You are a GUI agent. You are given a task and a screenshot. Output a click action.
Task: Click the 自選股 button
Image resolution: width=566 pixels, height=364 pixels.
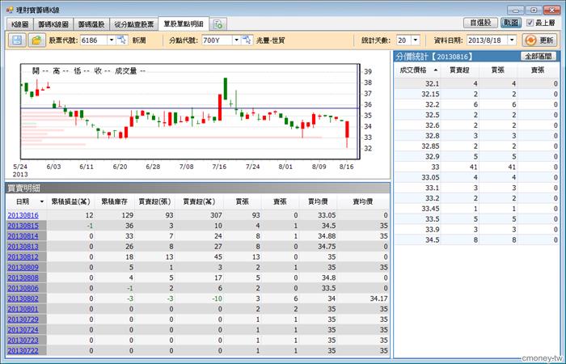tap(480, 23)
